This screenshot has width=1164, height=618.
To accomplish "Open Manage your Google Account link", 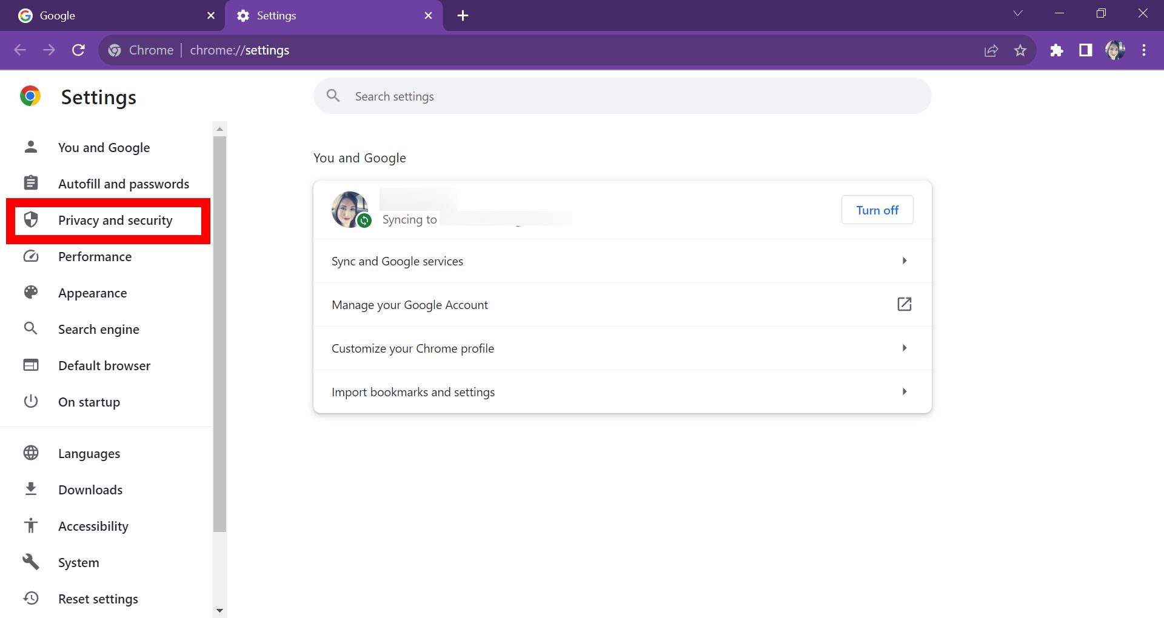I will coord(622,305).
